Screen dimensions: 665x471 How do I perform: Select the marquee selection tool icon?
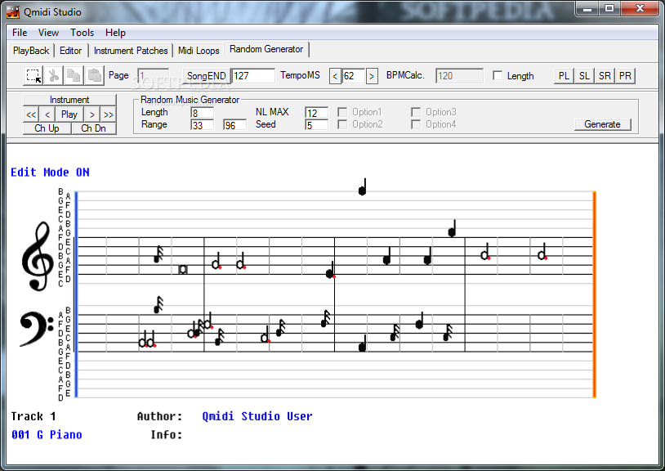click(x=33, y=75)
